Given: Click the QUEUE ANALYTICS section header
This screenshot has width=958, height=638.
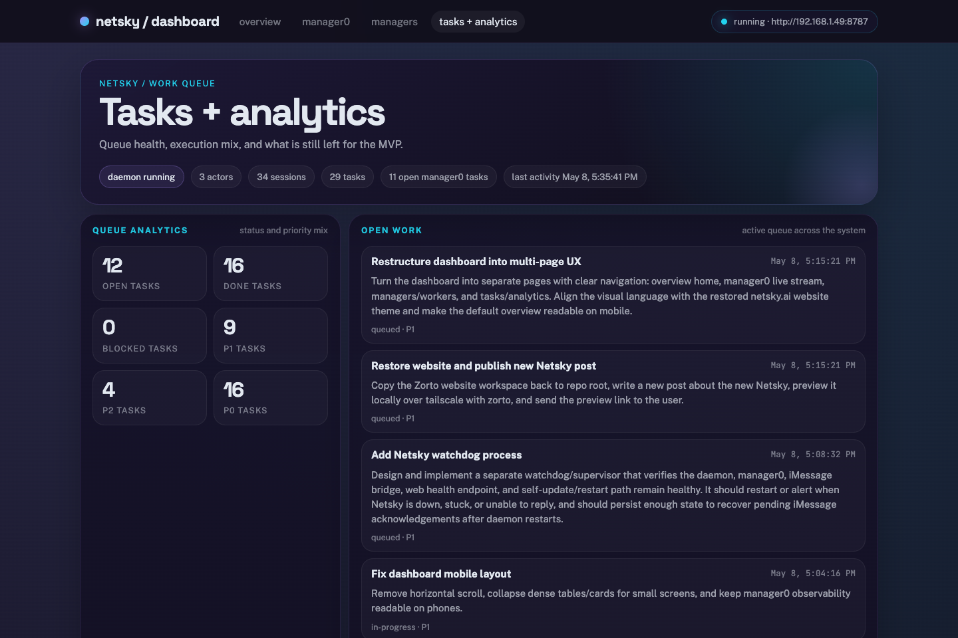Looking at the screenshot, I should (x=140, y=231).
